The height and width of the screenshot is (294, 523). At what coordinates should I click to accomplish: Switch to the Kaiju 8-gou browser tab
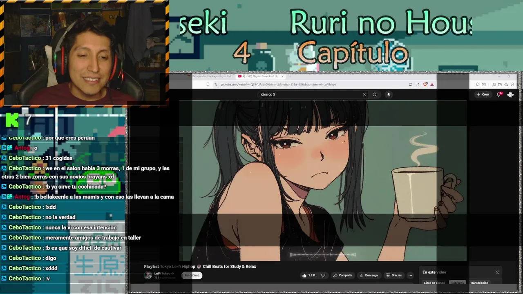point(212,76)
